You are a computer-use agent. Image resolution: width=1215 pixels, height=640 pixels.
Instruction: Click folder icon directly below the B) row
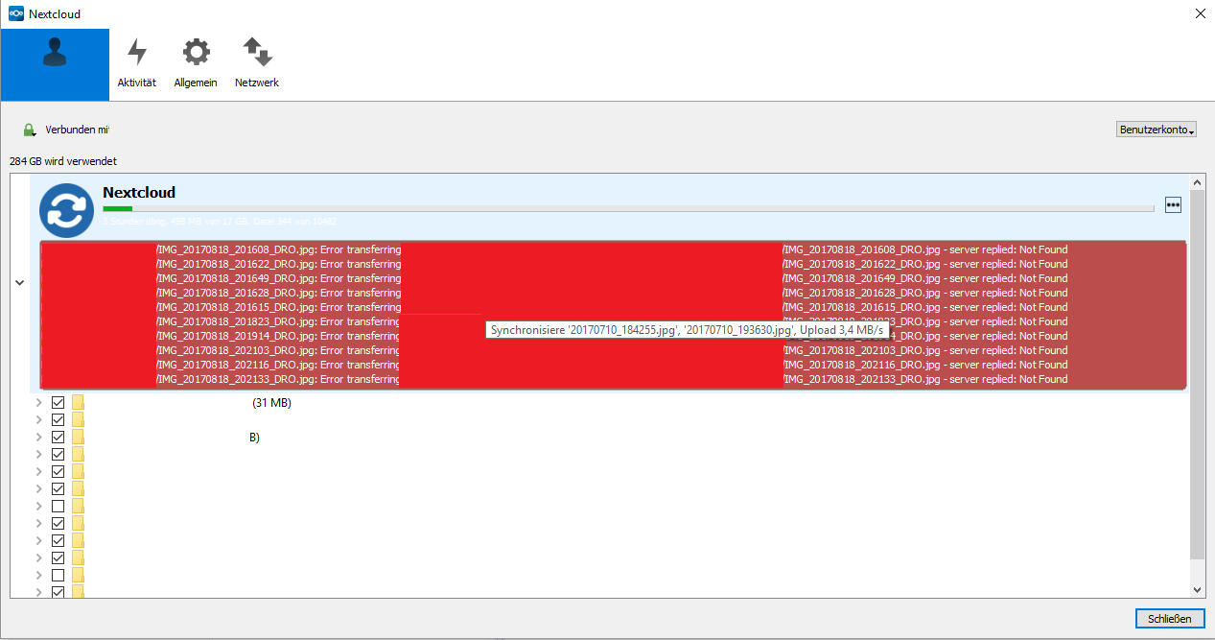point(79,454)
